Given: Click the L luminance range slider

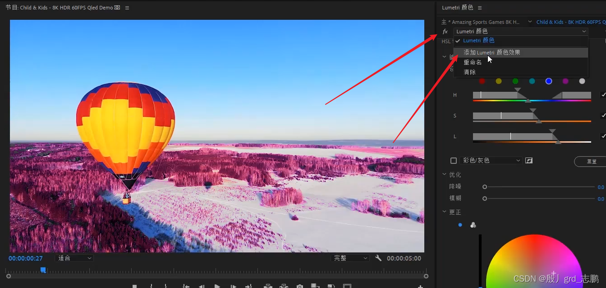Looking at the screenshot, I should pos(532,136).
